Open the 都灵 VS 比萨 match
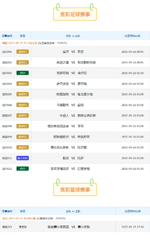This screenshot has width=150, height=240. click(x=73, y=158)
